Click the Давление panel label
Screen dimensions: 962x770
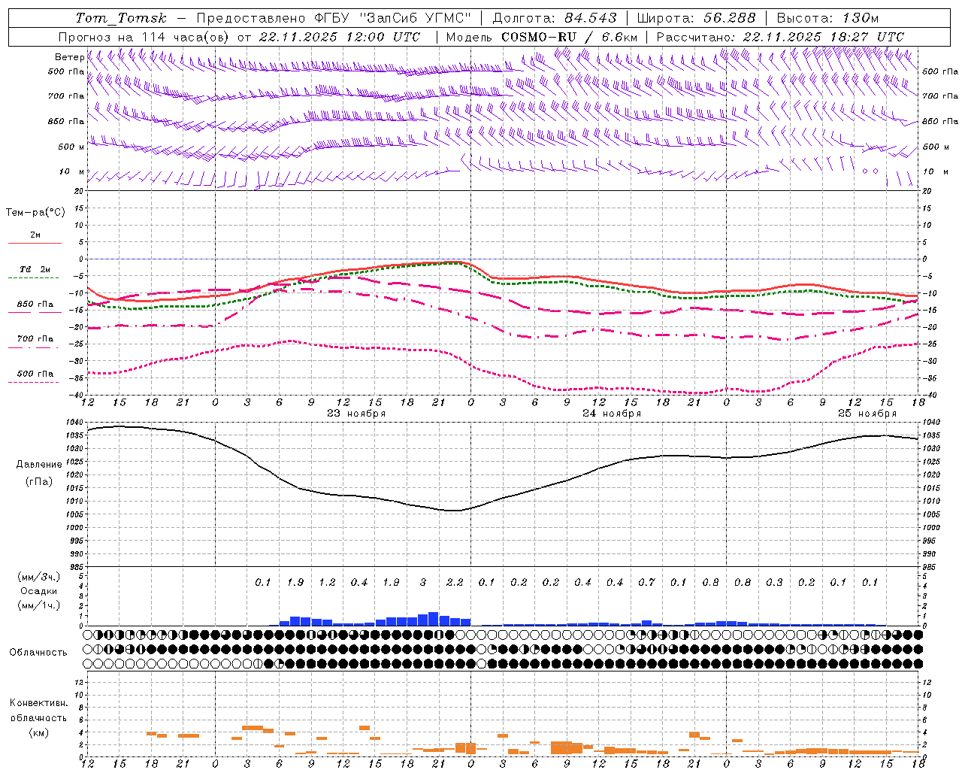(38, 465)
